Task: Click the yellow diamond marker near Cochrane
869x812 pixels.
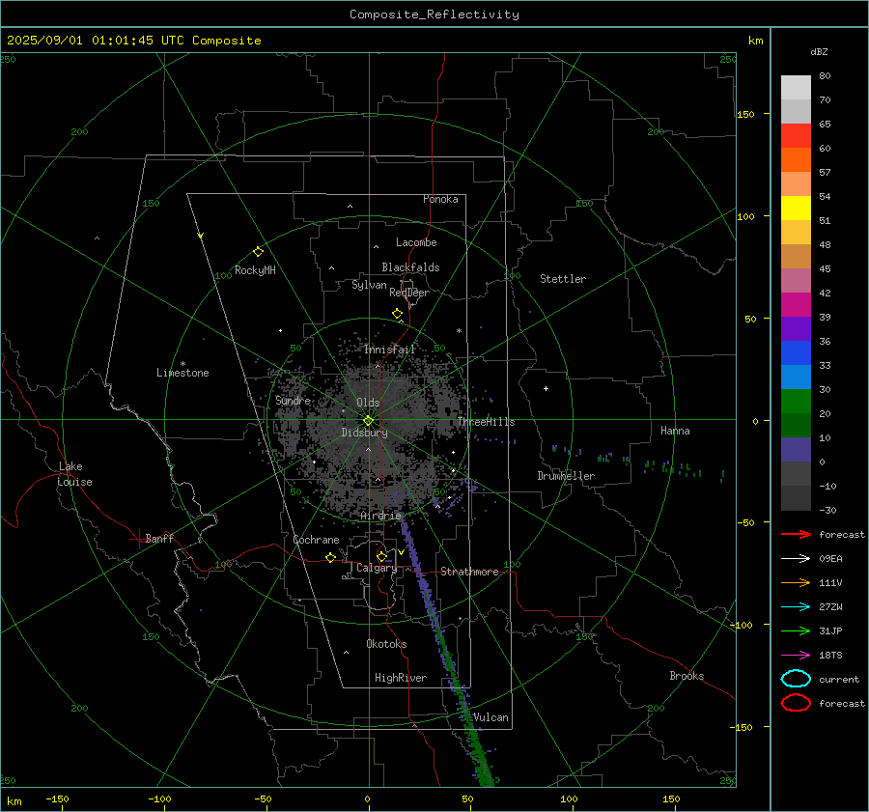Action: (331, 557)
